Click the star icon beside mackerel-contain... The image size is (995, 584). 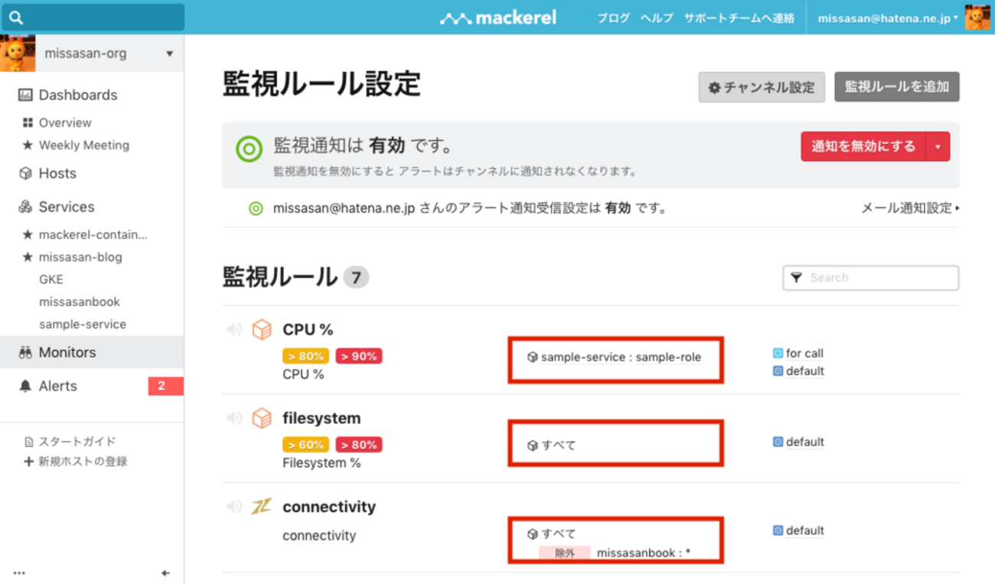28,234
